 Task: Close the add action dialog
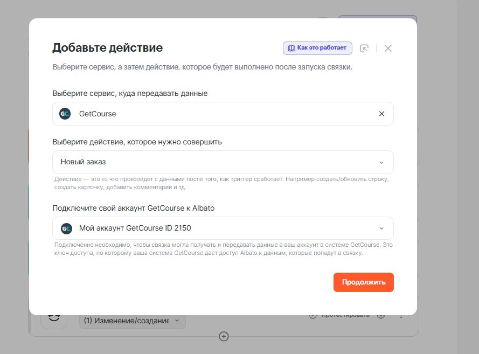click(388, 48)
